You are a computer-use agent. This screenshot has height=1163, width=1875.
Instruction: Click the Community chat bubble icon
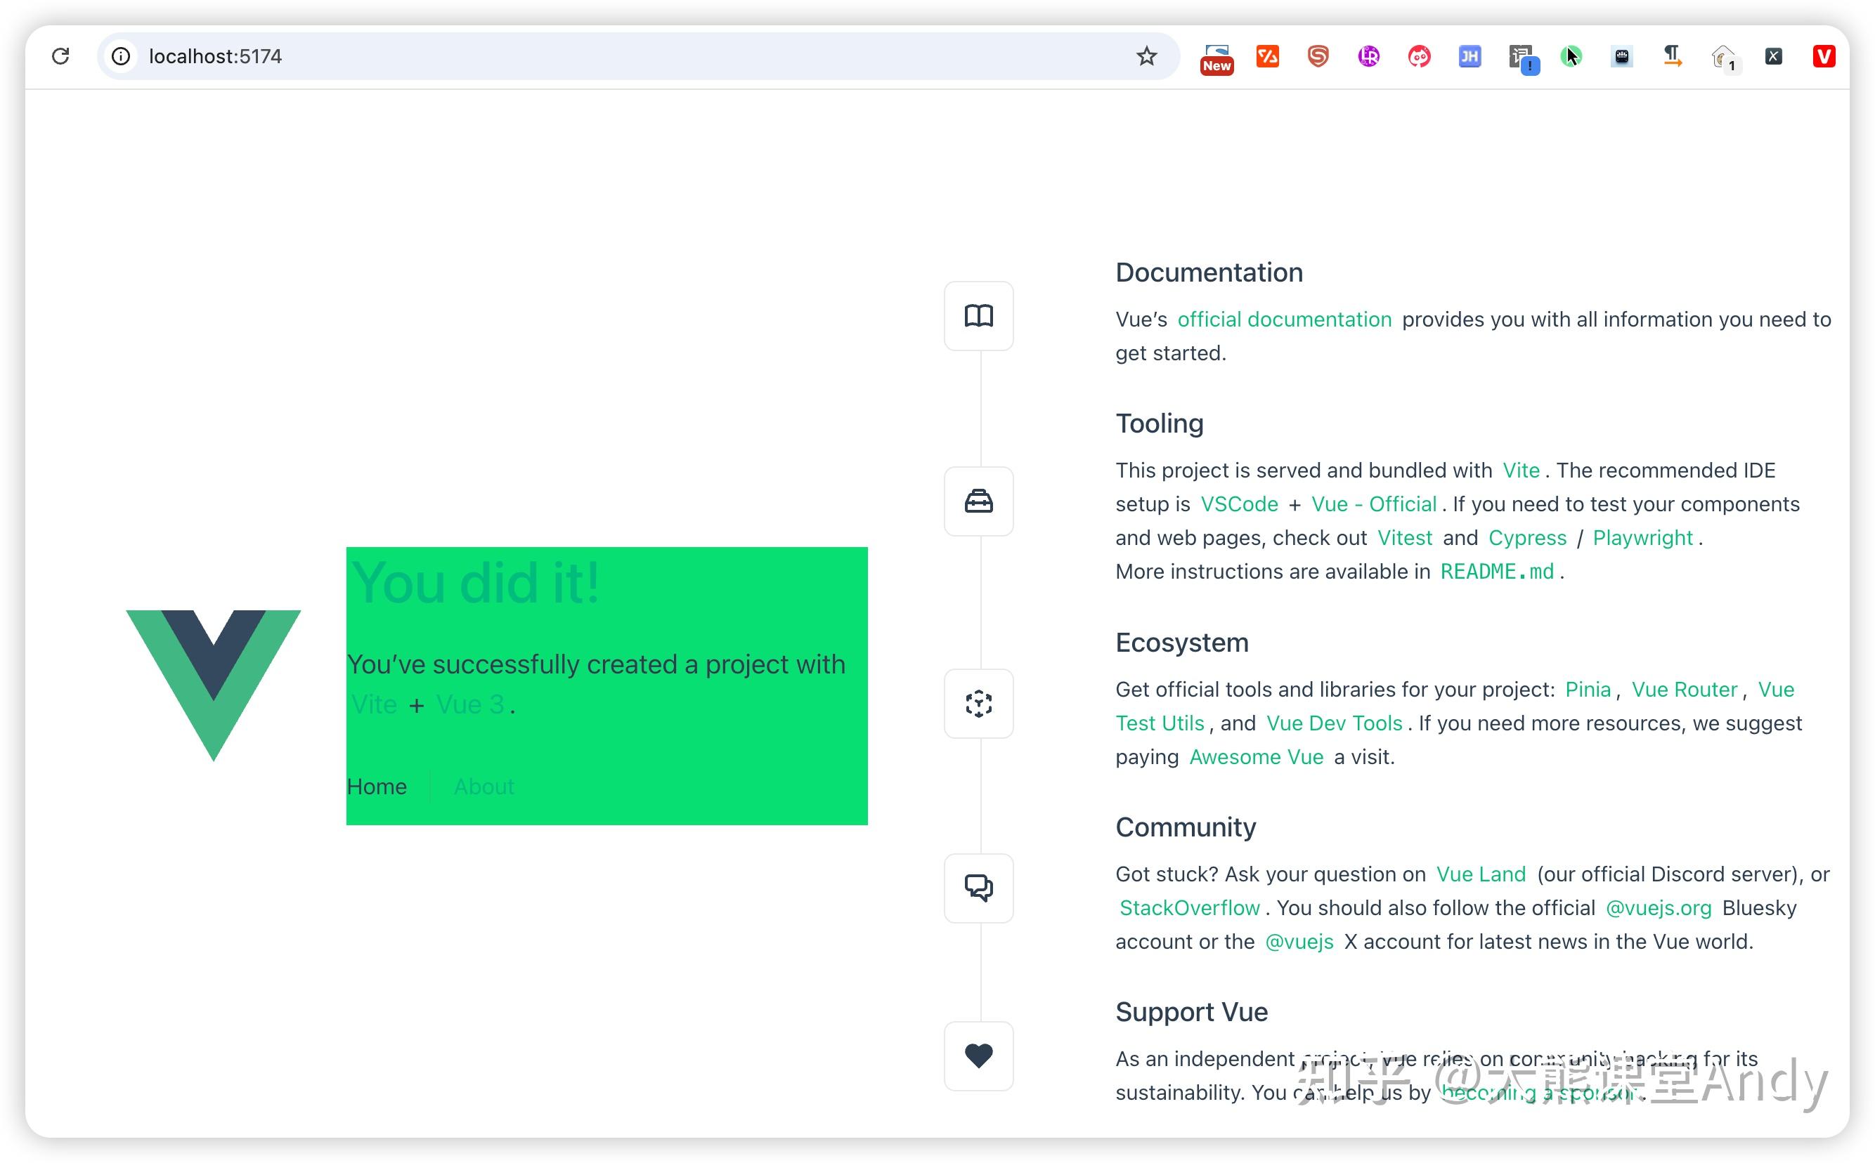tap(978, 888)
